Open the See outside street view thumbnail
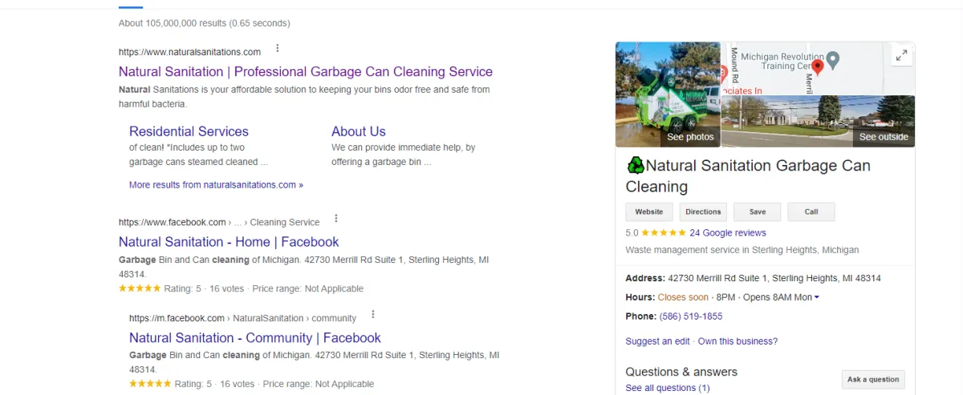 tap(819, 121)
